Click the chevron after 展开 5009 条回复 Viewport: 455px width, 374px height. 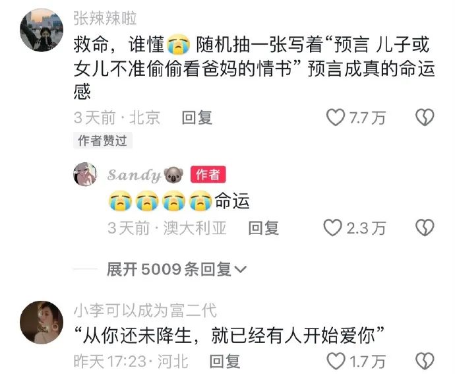[240, 270]
